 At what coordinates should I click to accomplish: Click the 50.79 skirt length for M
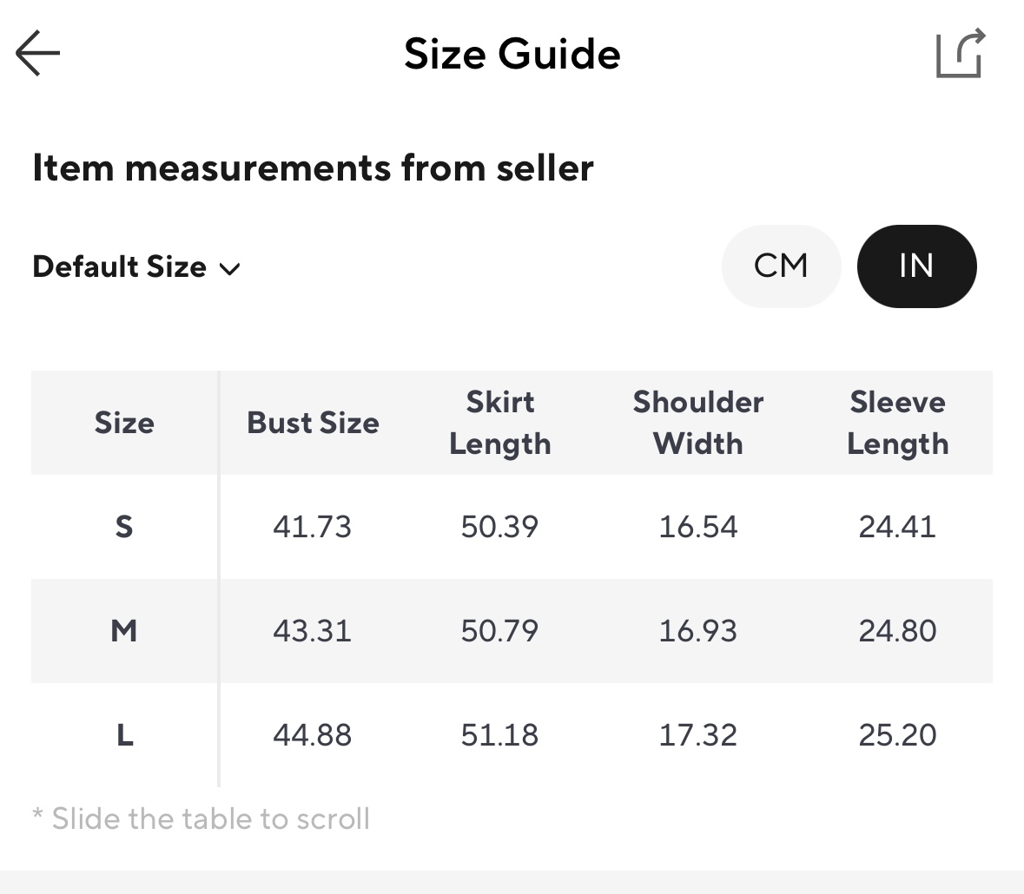pyautogui.click(x=499, y=631)
